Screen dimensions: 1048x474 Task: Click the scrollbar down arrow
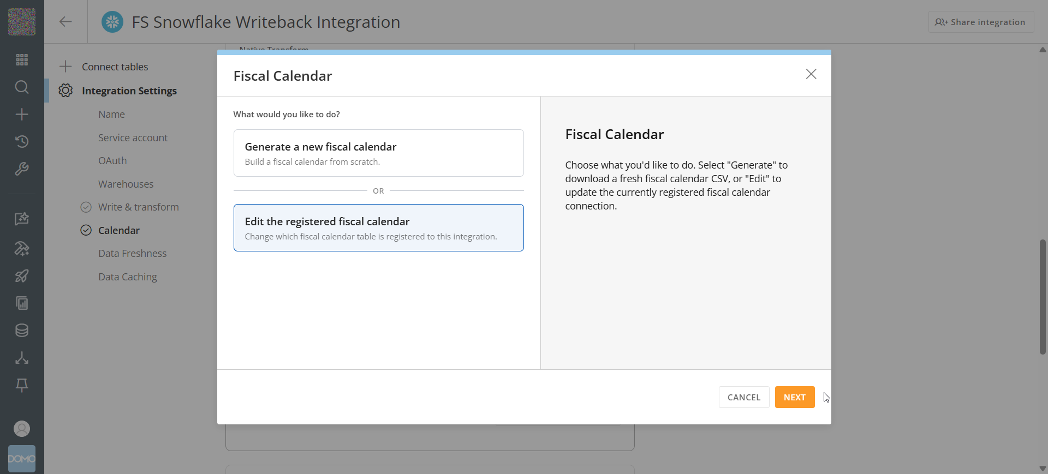point(1043,469)
